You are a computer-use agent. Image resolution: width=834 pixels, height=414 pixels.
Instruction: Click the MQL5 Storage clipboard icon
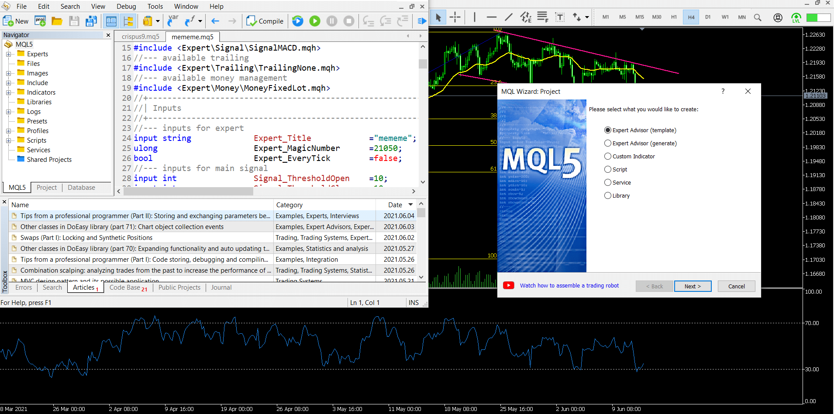click(x=148, y=21)
